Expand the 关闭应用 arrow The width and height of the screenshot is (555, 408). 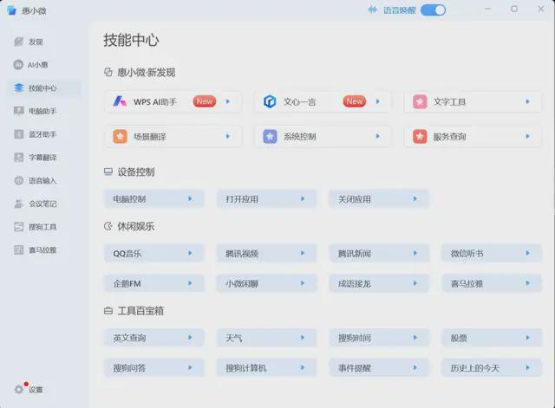point(415,198)
